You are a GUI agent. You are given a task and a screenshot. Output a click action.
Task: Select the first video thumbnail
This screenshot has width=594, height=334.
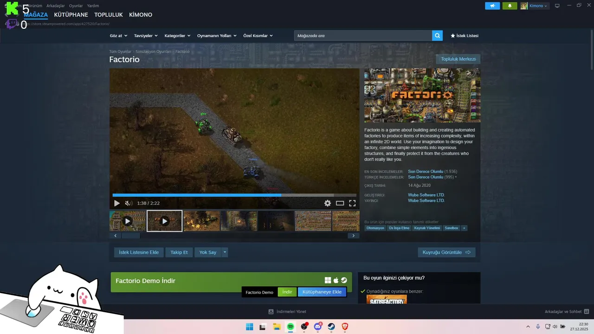128,221
